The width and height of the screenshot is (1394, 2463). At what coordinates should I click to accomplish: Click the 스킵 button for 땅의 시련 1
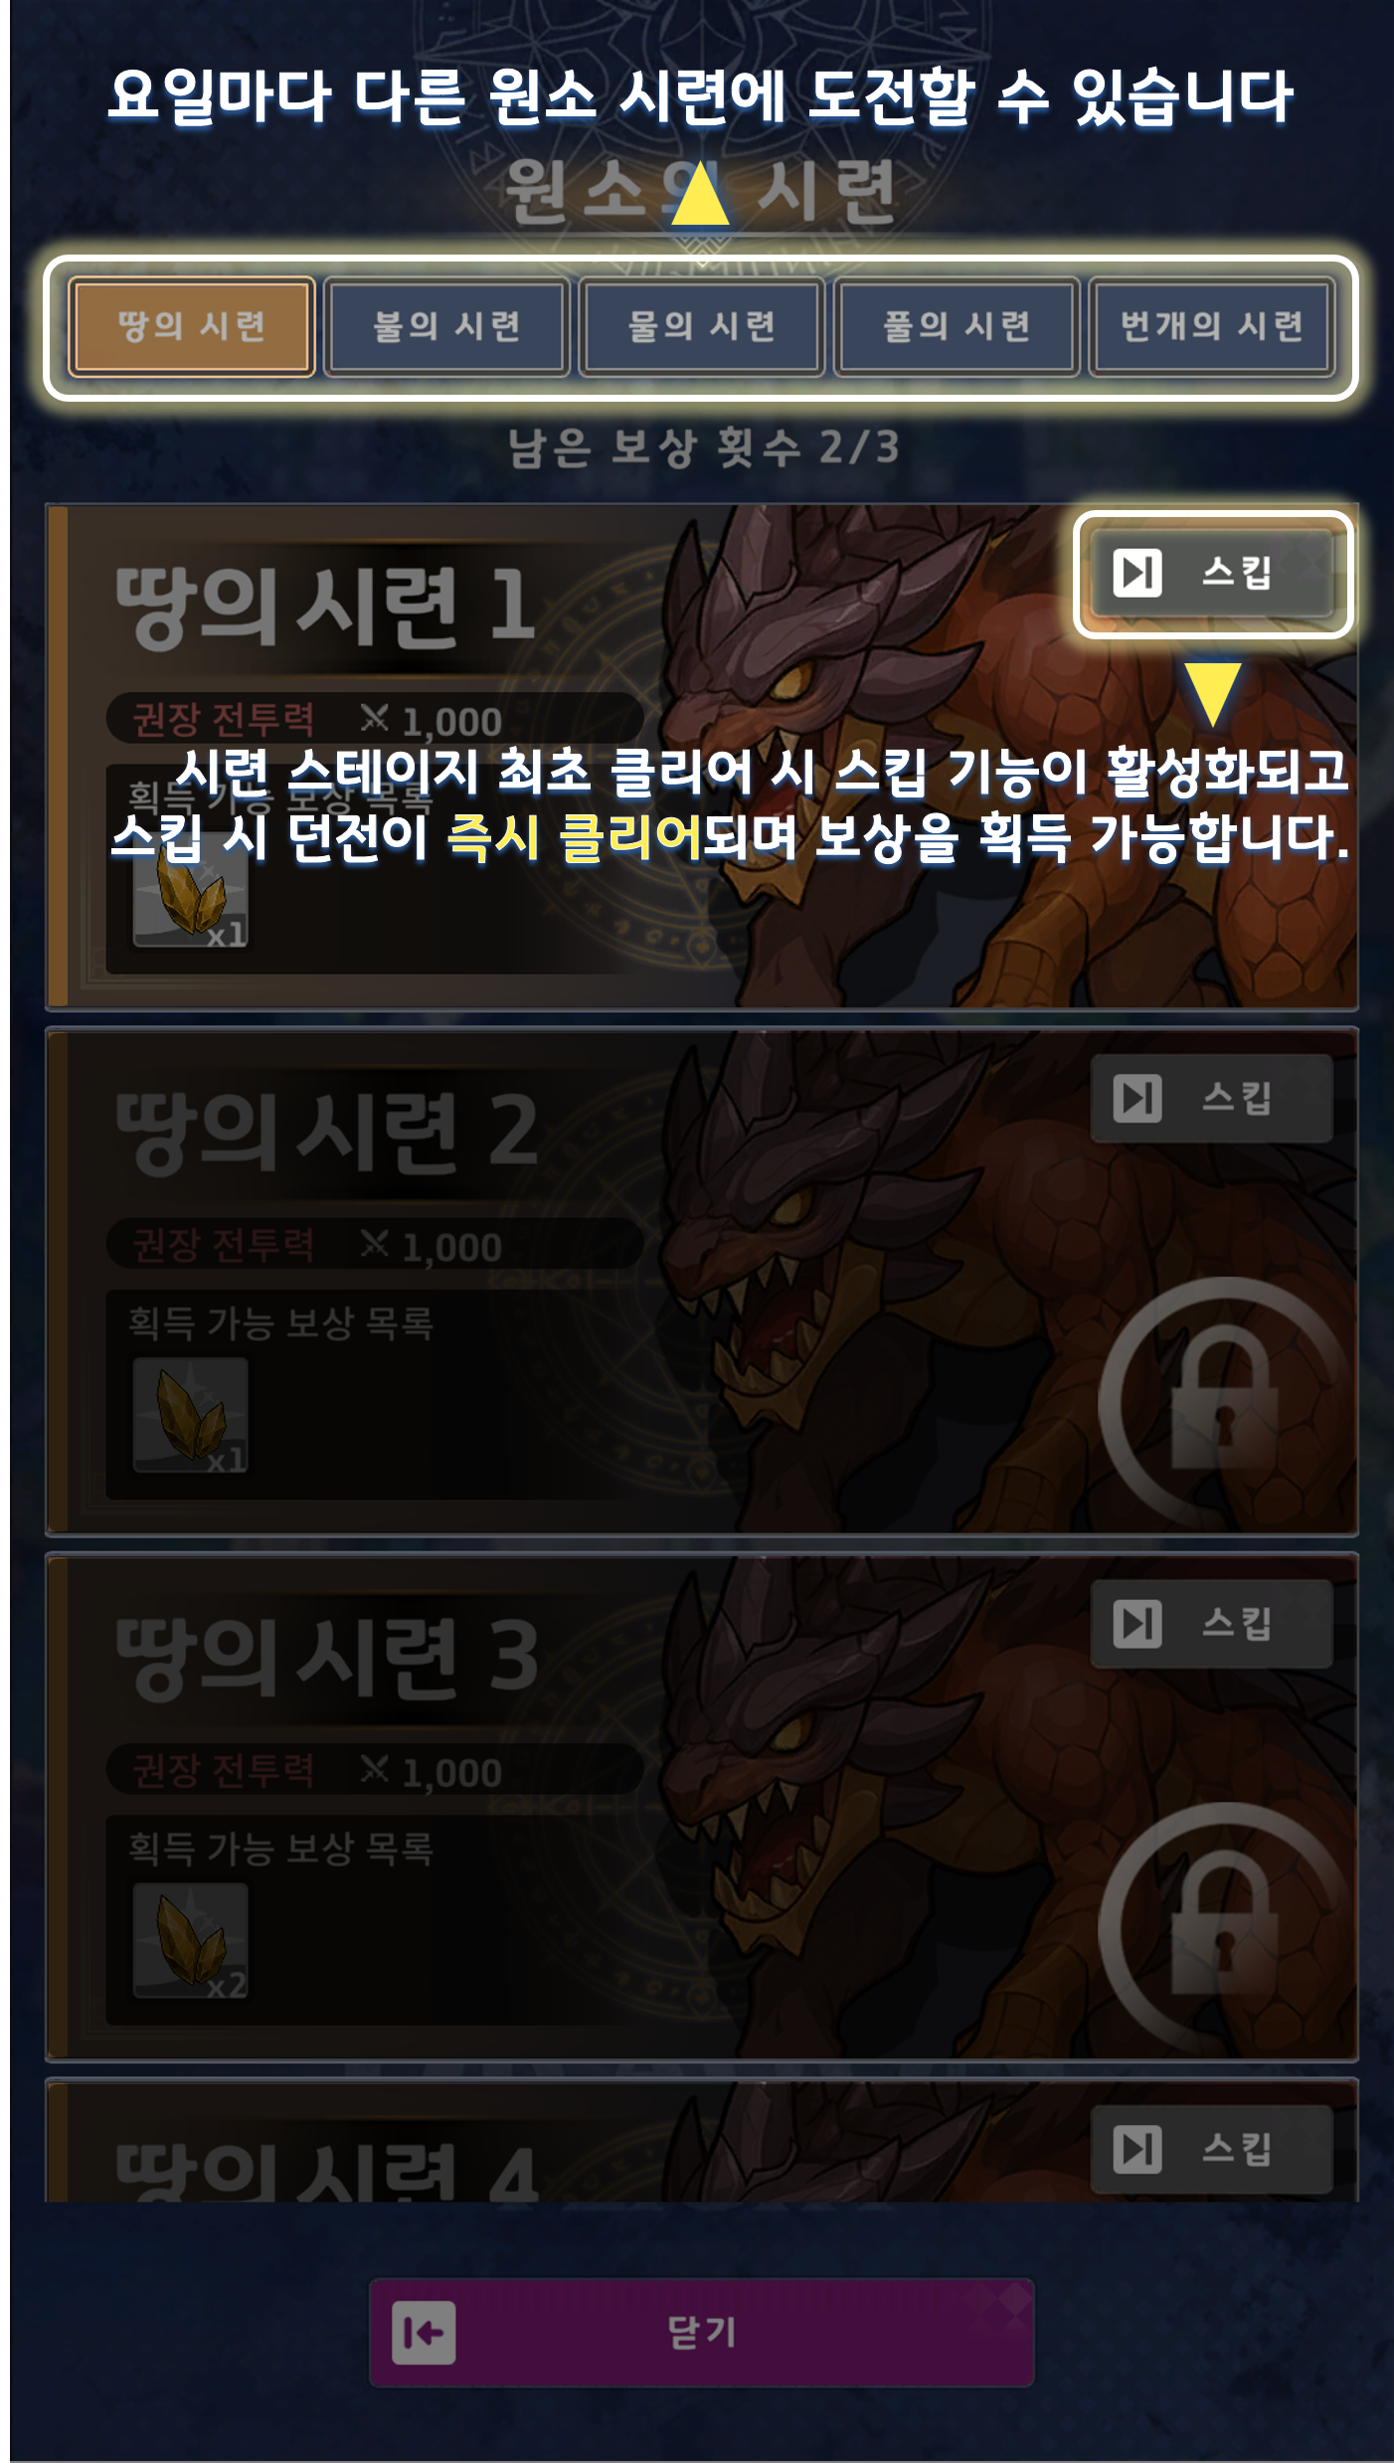tap(1212, 573)
